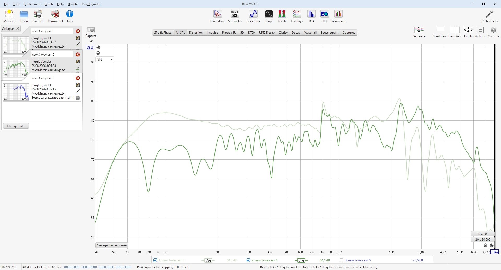Open the IR windows settings
Screen dimensions: 501x270
[217, 16]
